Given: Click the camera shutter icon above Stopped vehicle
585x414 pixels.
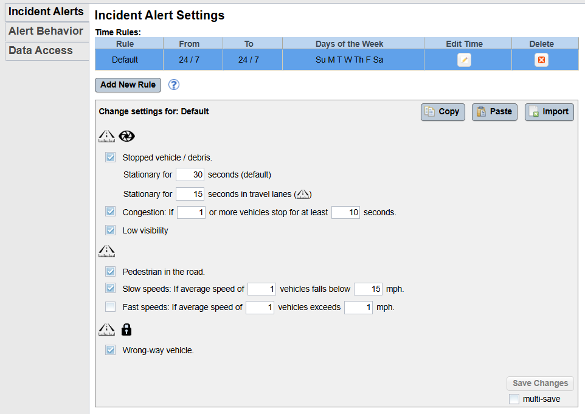Looking at the screenshot, I should pos(126,136).
